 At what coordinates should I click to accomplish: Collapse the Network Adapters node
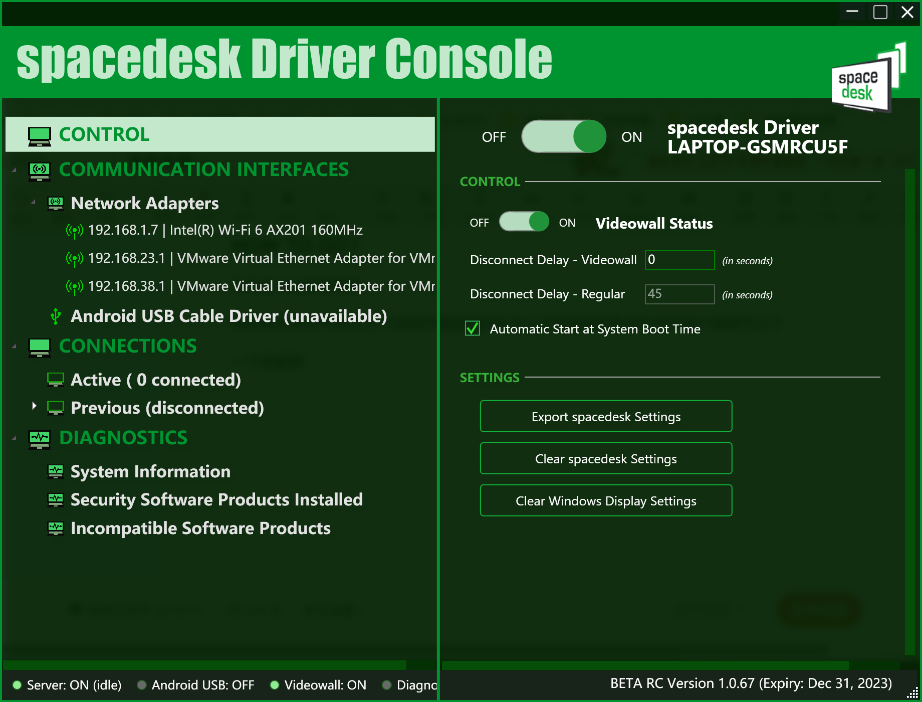coord(34,202)
